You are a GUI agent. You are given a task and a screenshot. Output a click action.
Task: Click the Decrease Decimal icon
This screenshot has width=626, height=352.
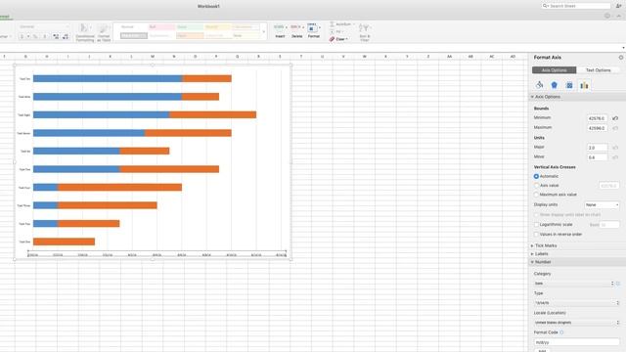click(66, 37)
